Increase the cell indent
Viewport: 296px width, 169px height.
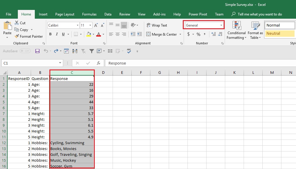click(x=140, y=34)
